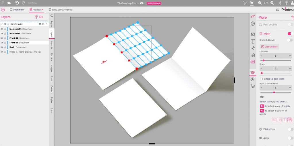The image size is (294, 146).
Task: Hide the Inside right layer with eye icon
Action: click(x=2, y=29)
